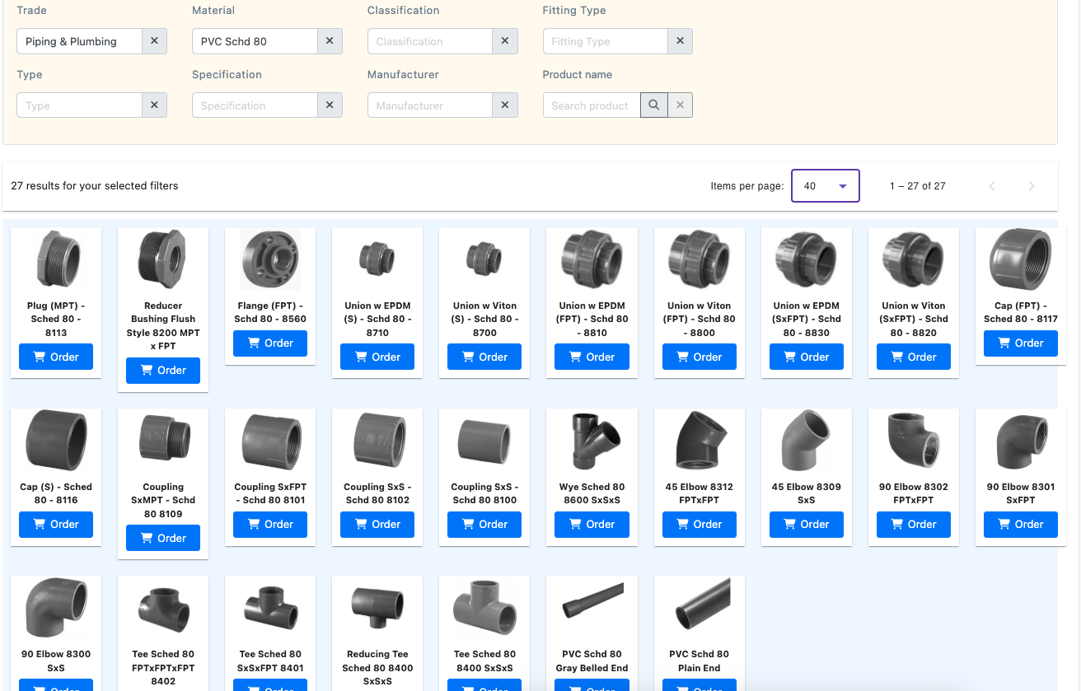This screenshot has height=691, width=1081.
Task: Clear the Material filter with its X icon
Action: click(x=330, y=40)
